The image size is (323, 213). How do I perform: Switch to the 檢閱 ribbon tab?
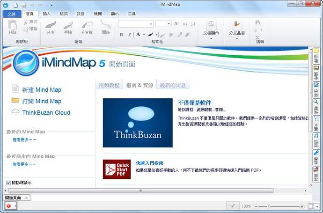point(98,14)
